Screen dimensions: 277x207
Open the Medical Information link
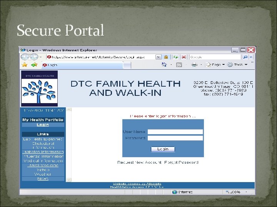coord(43,161)
